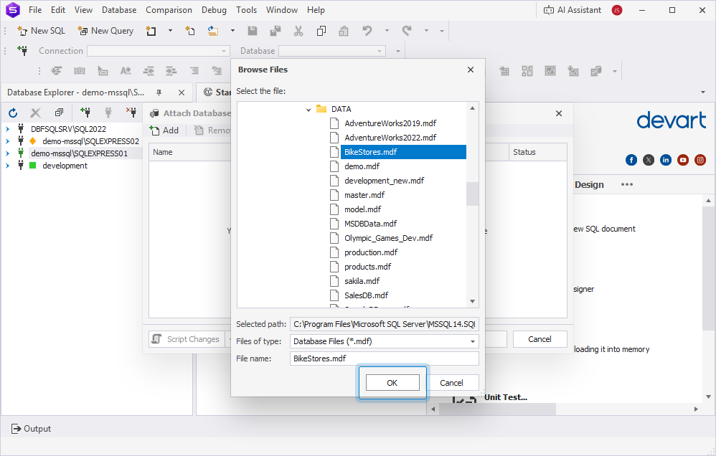716x456 pixels.
Task: Cancel the Browse Files dialog
Action: point(451,383)
